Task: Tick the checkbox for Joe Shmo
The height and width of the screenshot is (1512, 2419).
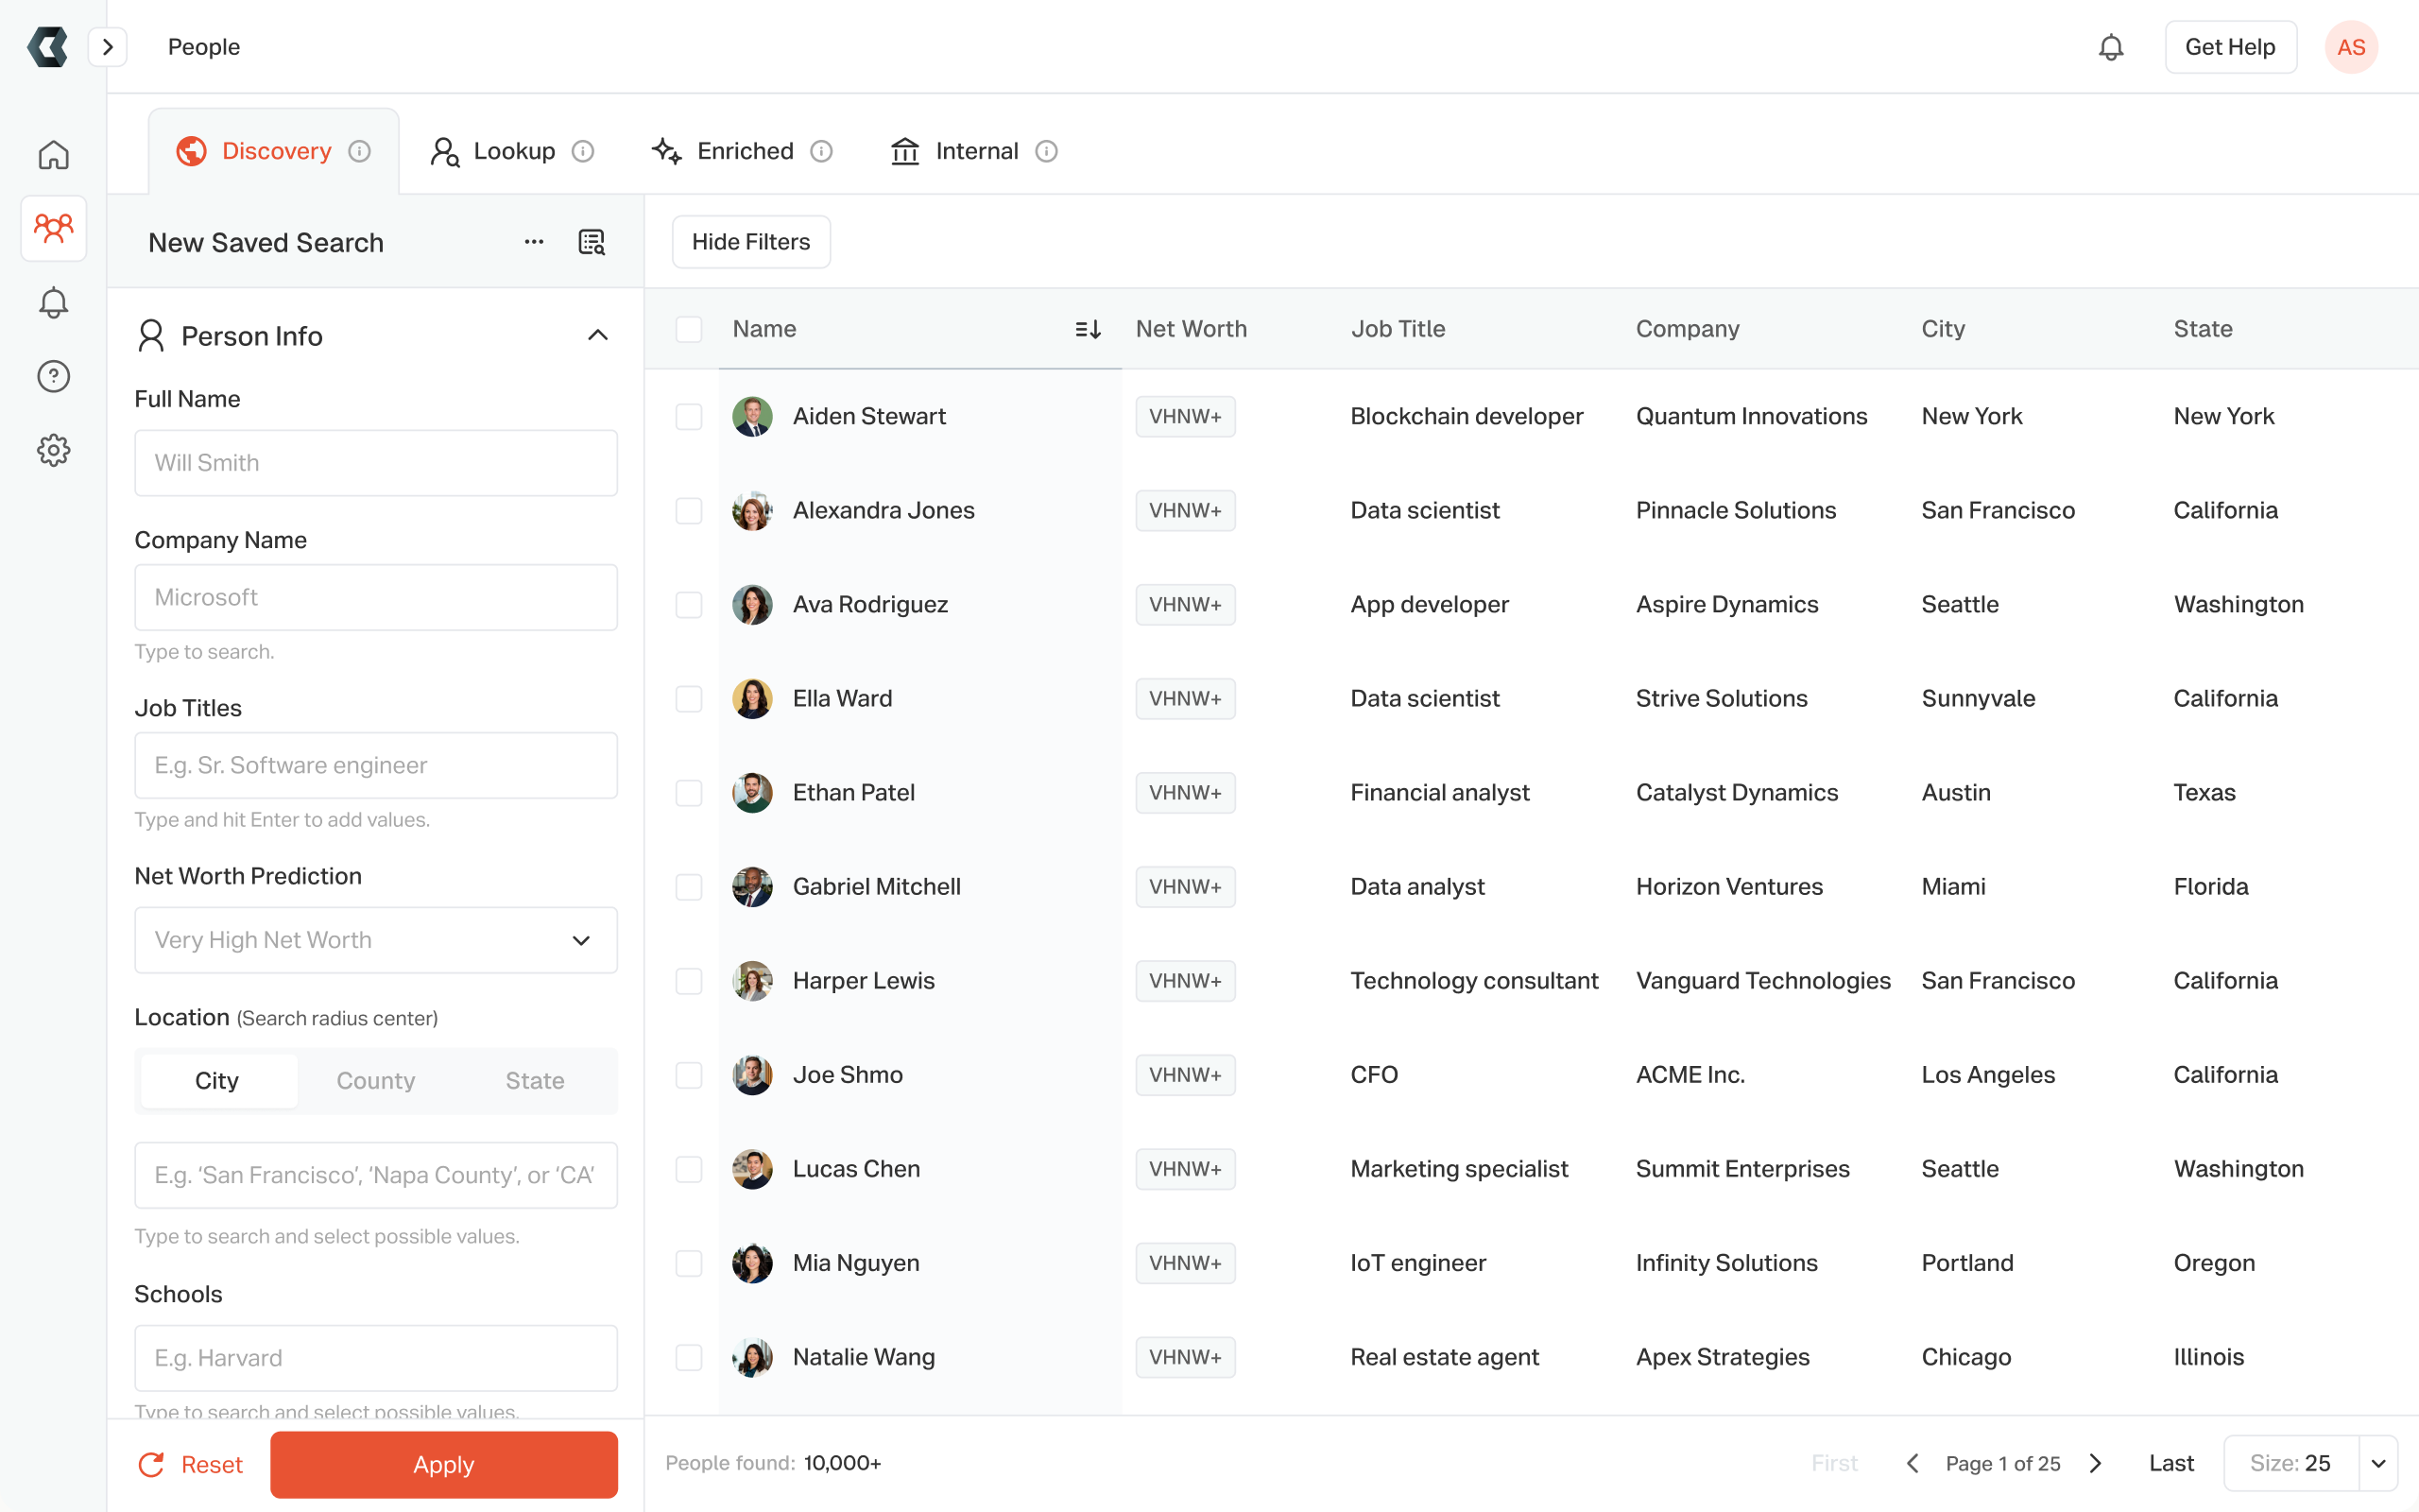Action: point(689,1075)
